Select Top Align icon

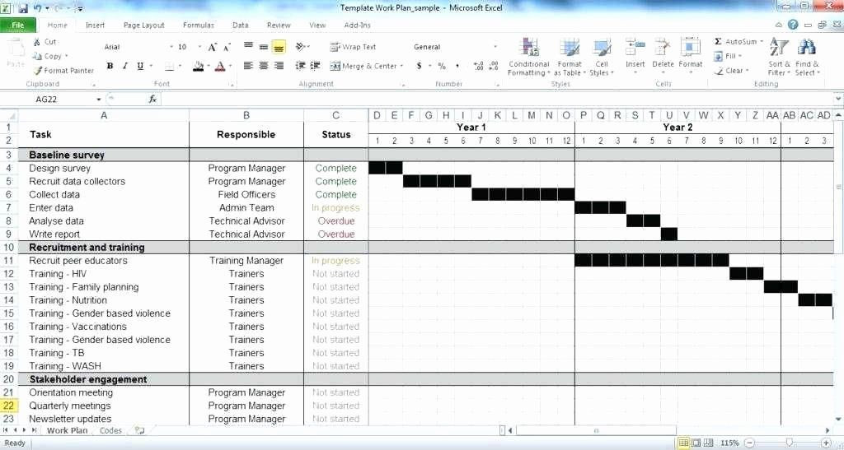pos(248,47)
